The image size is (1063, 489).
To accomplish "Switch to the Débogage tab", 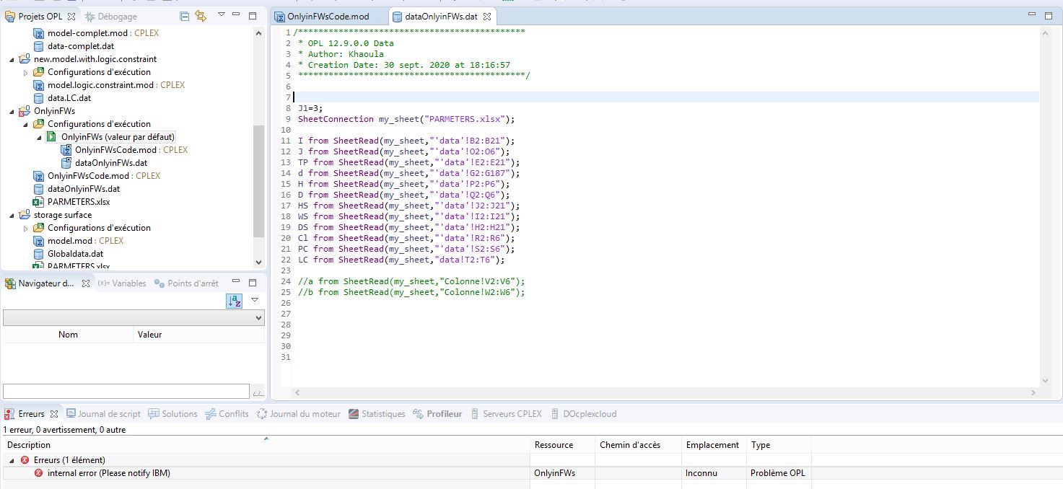I will [110, 16].
